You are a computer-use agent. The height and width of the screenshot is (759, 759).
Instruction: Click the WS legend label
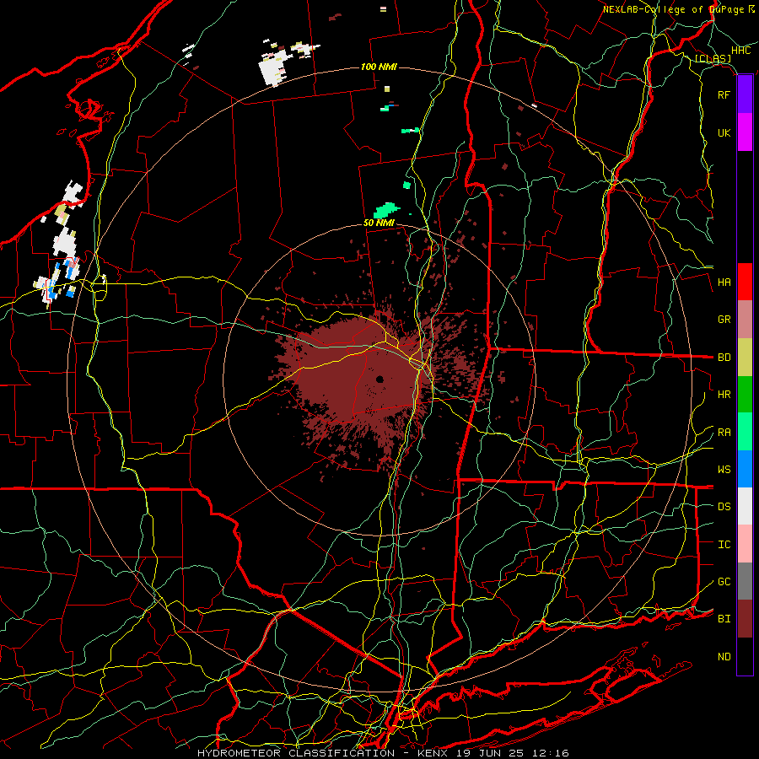pyautogui.click(x=724, y=470)
